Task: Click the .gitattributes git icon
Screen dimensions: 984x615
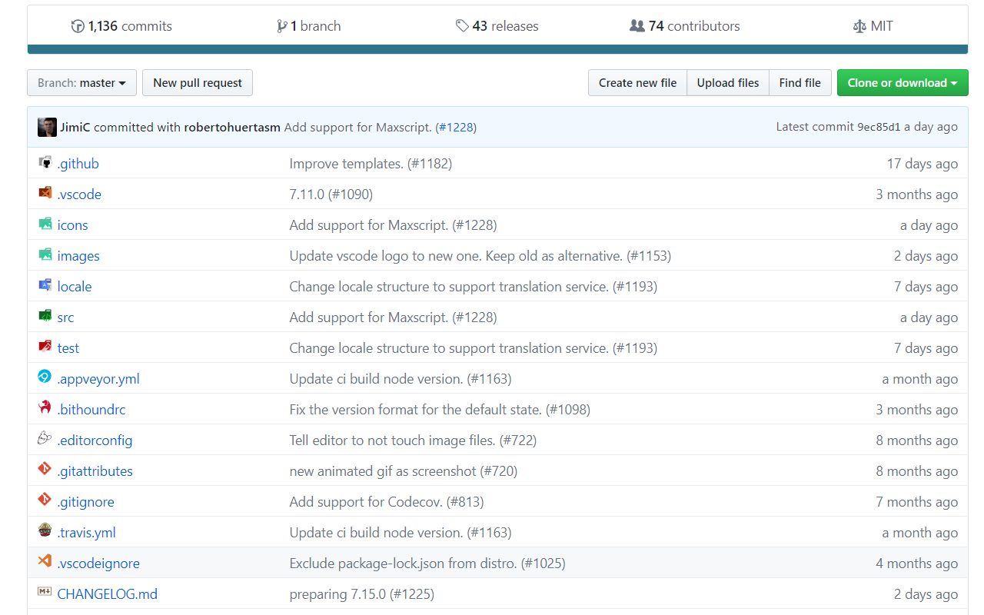Action: pyautogui.click(x=45, y=469)
